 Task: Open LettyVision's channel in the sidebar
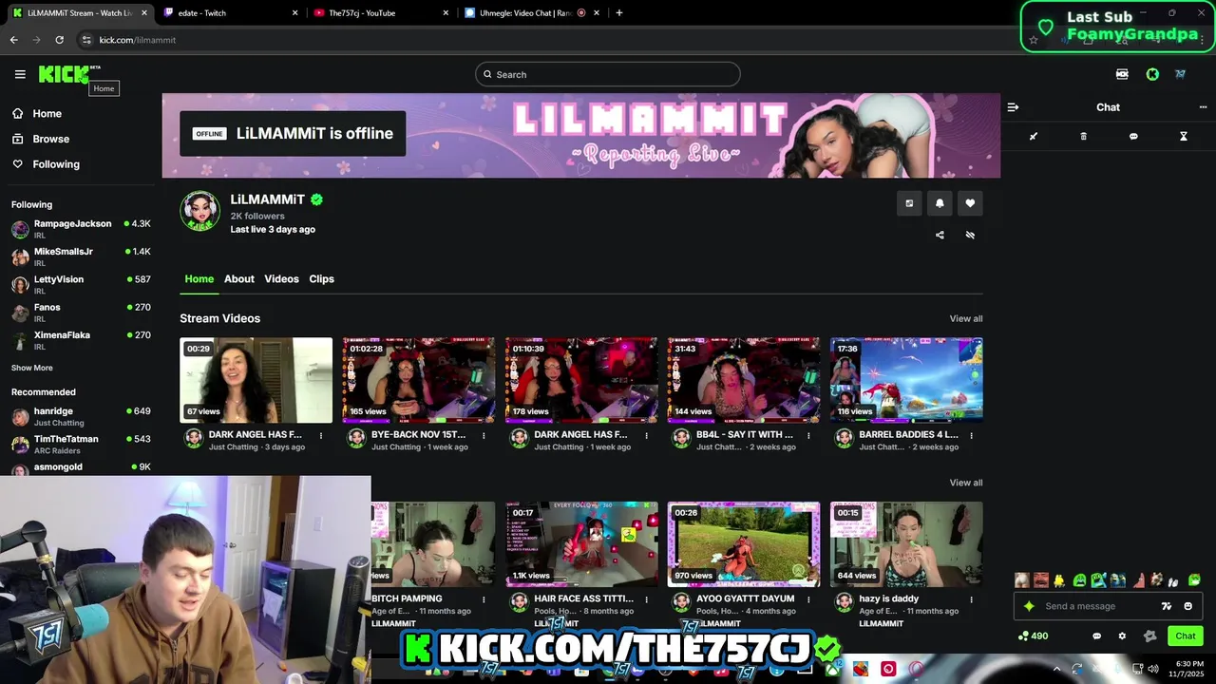(x=81, y=284)
